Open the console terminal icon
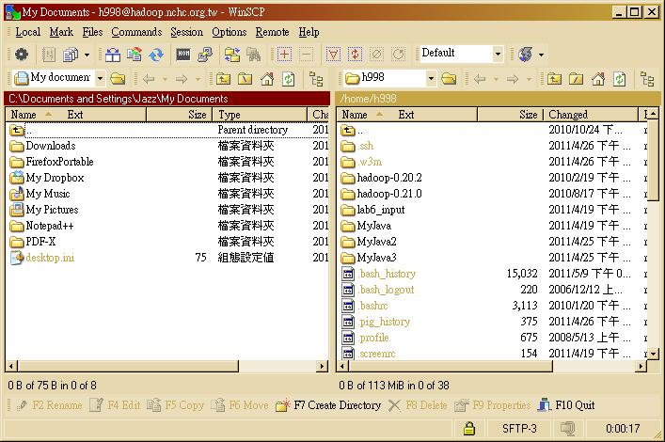Viewport: 665px width, 442px height. pos(183,54)
